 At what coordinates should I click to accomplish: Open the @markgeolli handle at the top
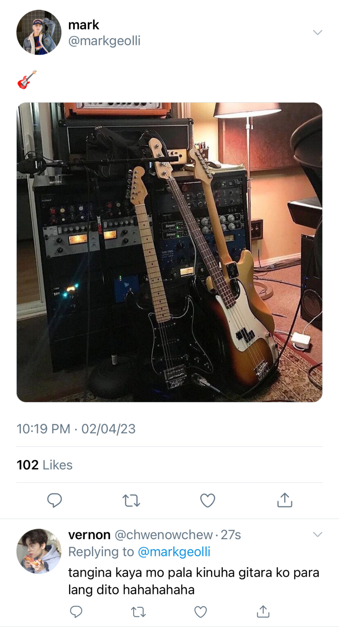104,41
